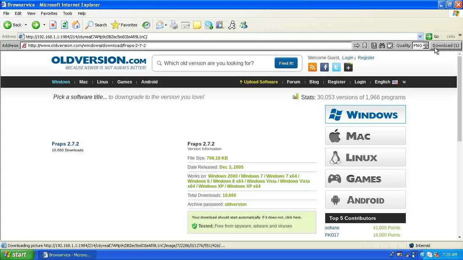The width and height of the screenshot is (463, 260).
Task: Click the Browservice bookmark ribbon icon
Action: click(x=365, y=45)
